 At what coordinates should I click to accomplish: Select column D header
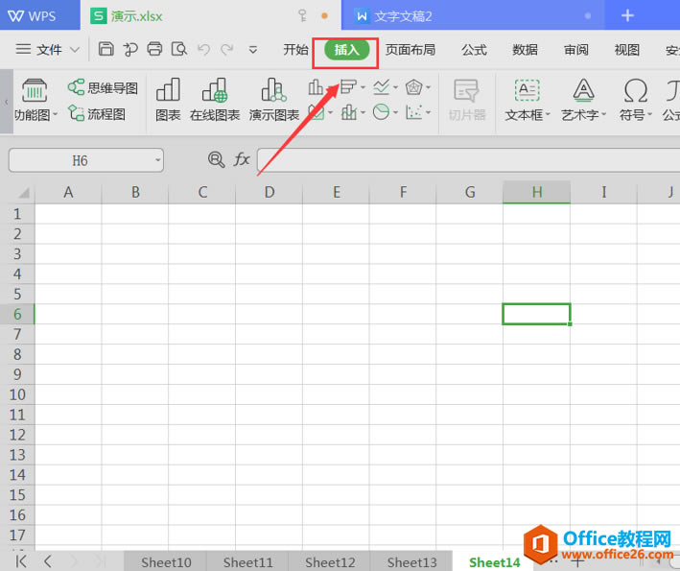point(270,192)
